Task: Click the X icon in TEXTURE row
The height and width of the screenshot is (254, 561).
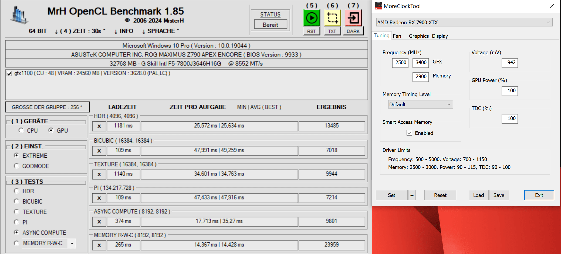Action: [x=99, y=174]
